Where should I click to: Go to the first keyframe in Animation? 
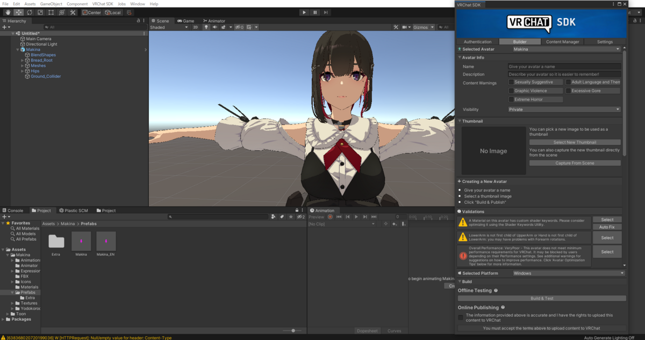[x=339, y=217]
